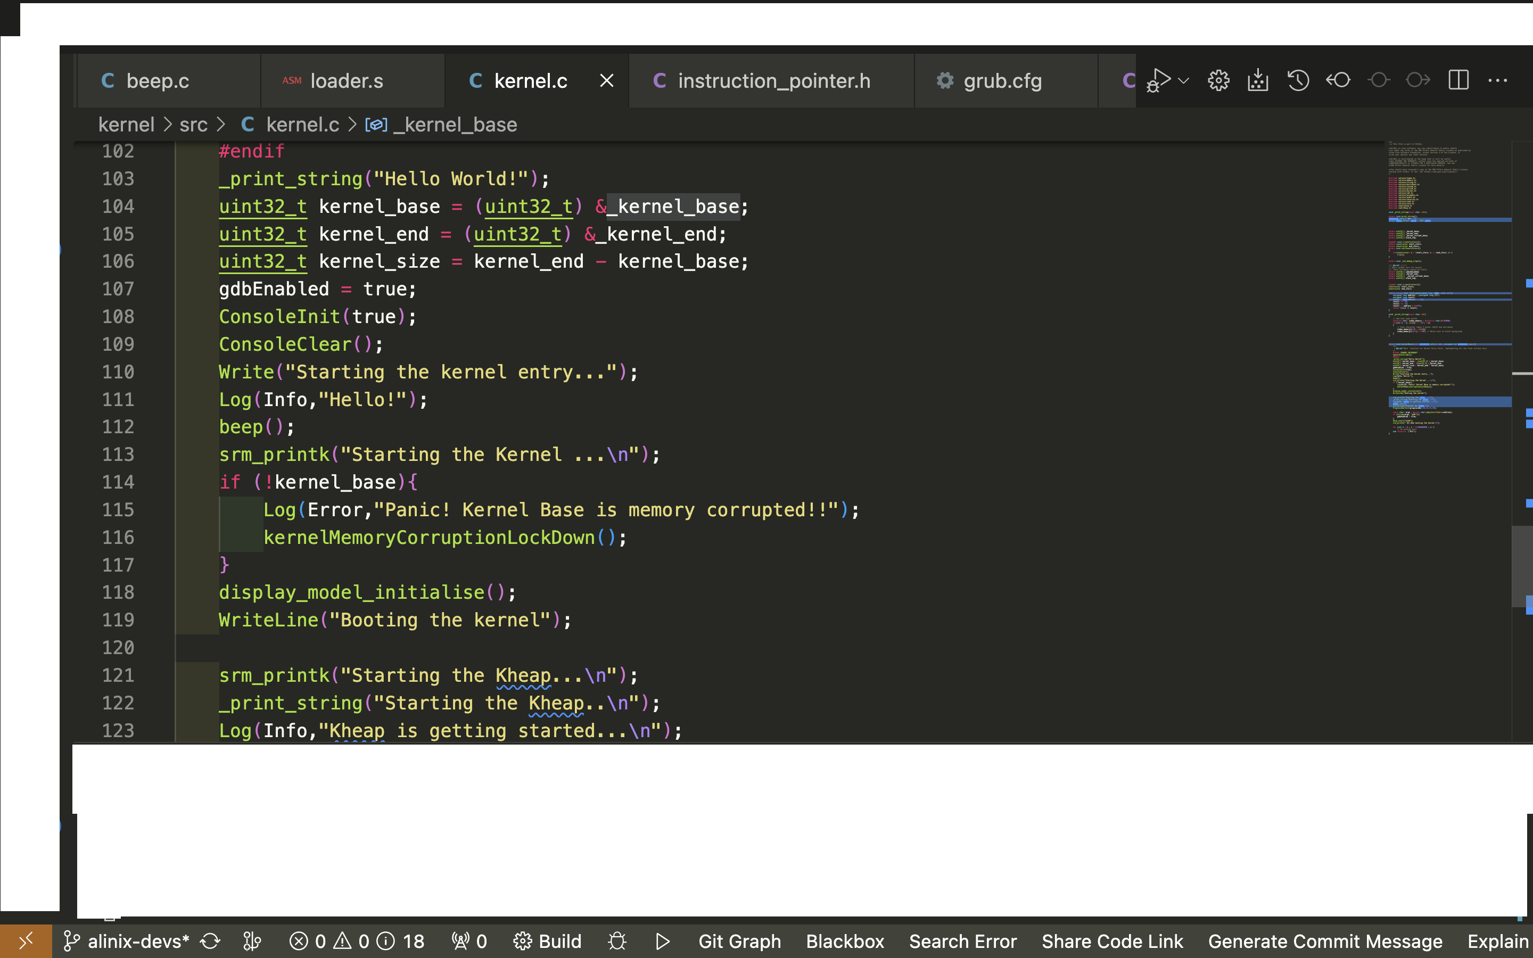Click the download-tray icon in the editor toolbar

click(x=1257, y=80)
